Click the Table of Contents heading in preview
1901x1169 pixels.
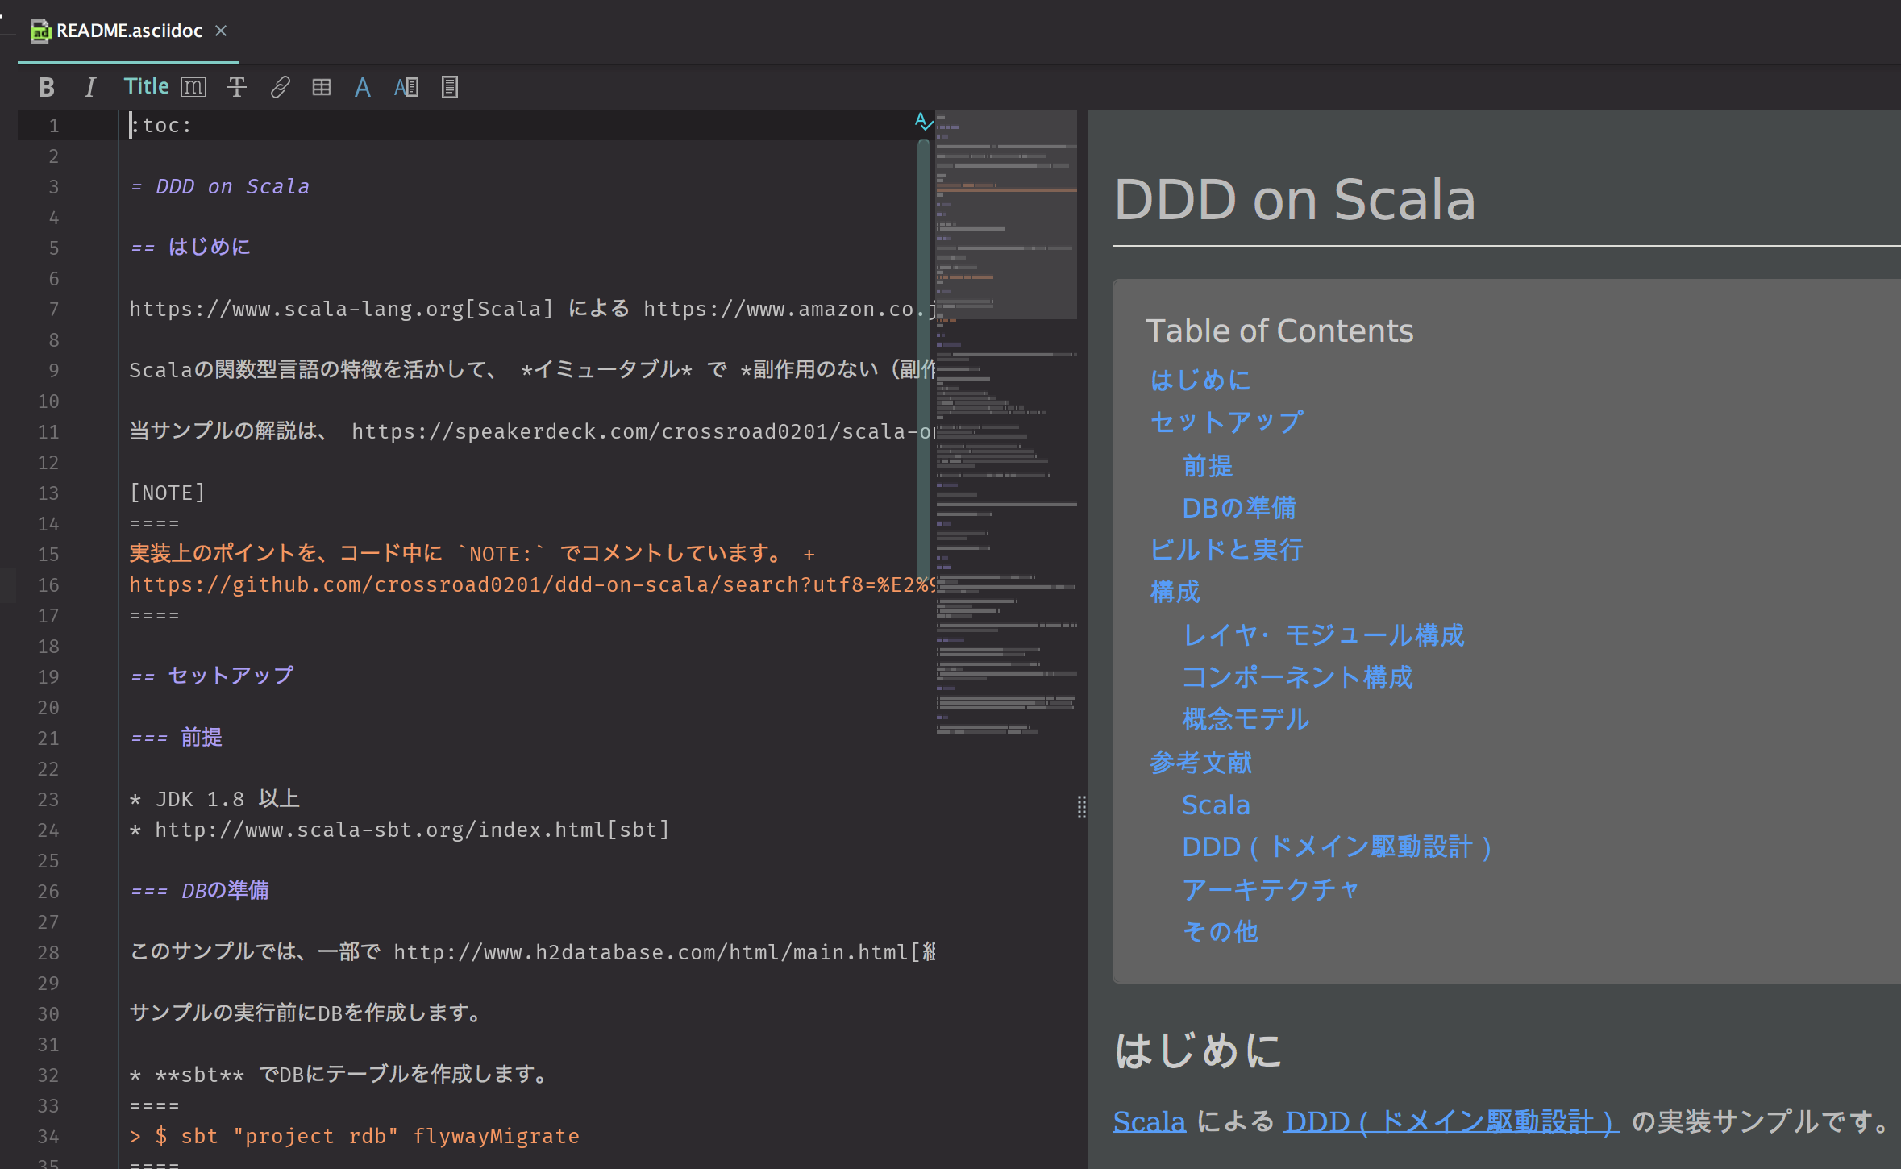tap(1279, 331)
